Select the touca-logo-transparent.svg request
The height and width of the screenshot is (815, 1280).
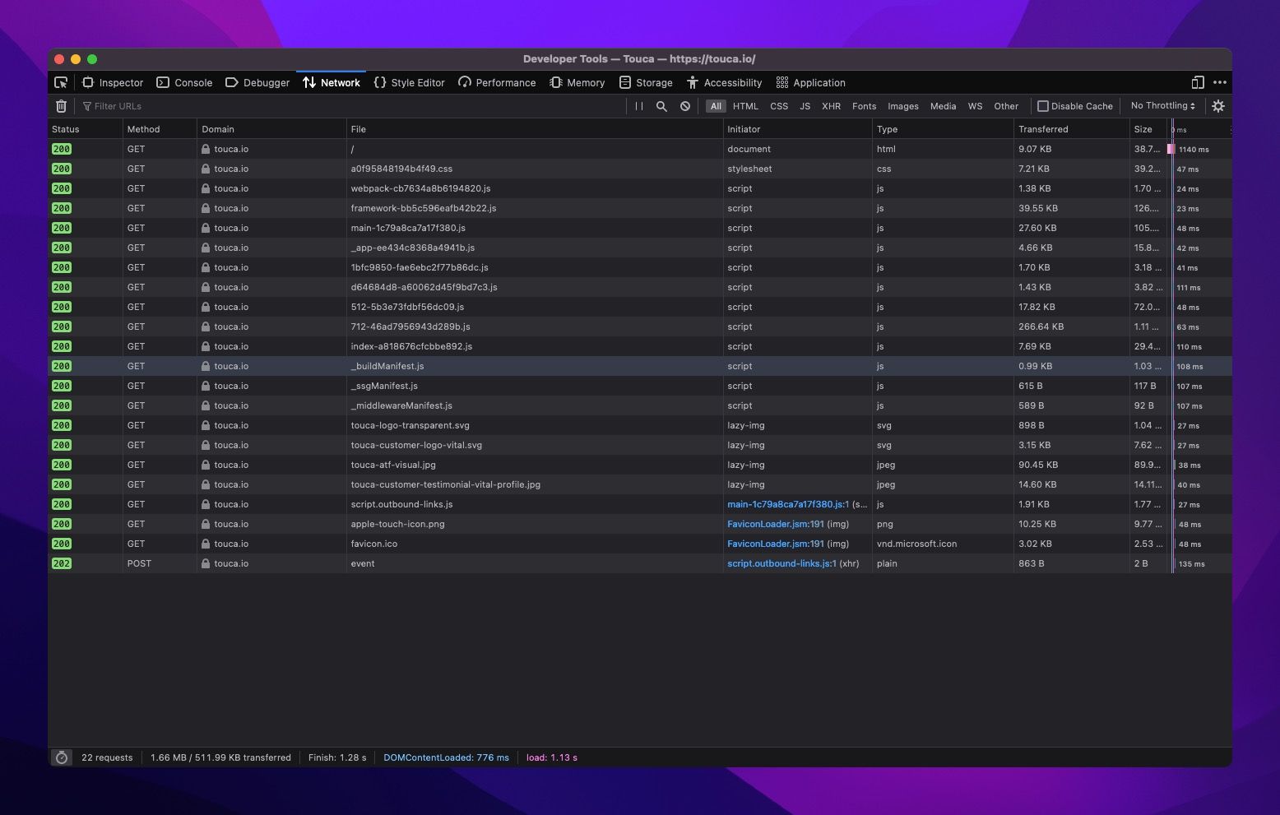(x=640, y=425)
